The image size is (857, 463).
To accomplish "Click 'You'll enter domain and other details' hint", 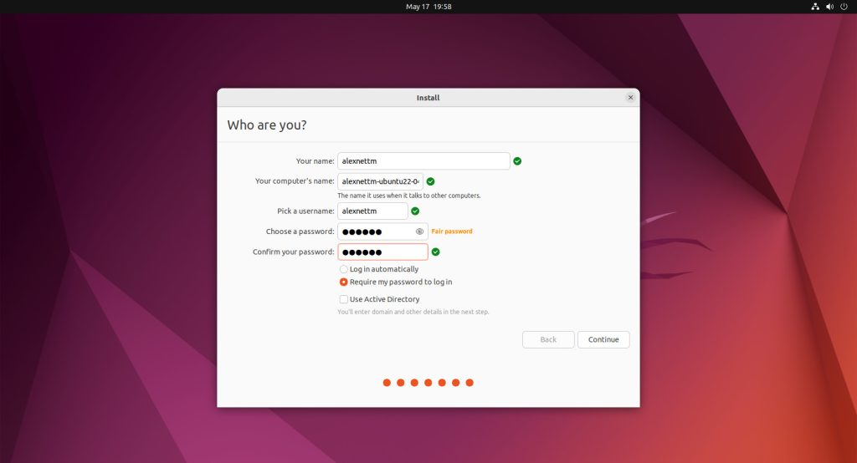I will click(x=413, y=312).
